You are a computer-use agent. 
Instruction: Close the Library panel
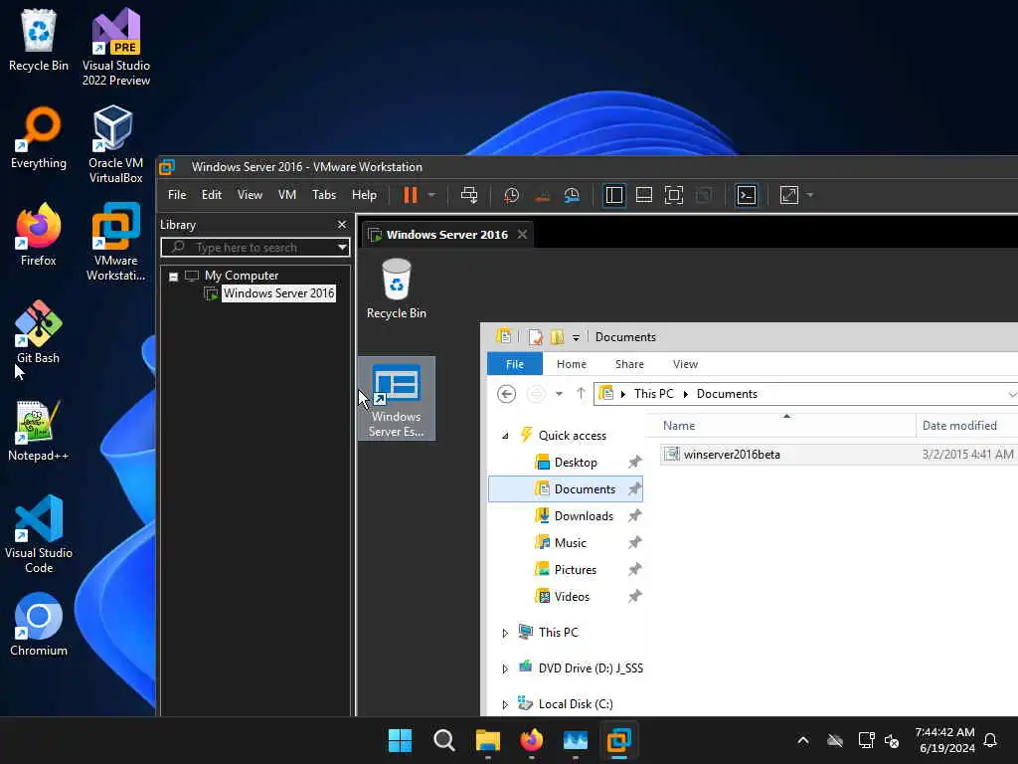tap(342, 224)
